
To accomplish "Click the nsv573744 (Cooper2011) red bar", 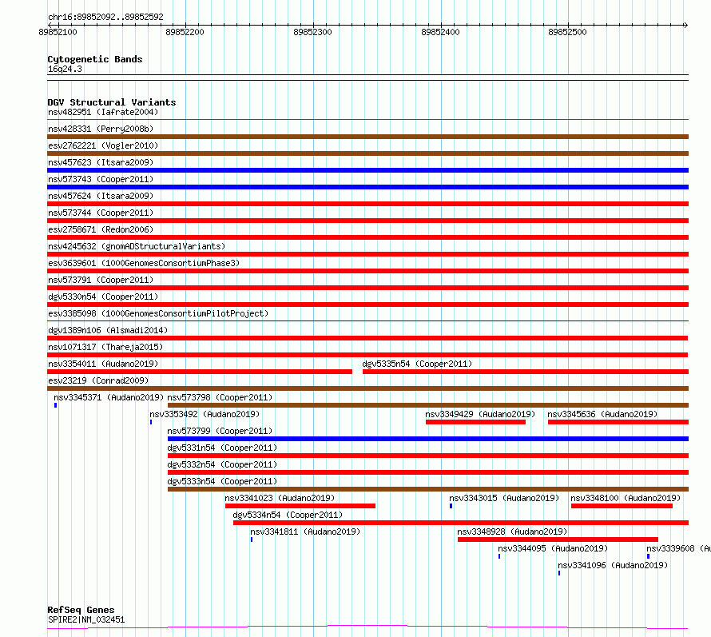I will tap(367, 221).
